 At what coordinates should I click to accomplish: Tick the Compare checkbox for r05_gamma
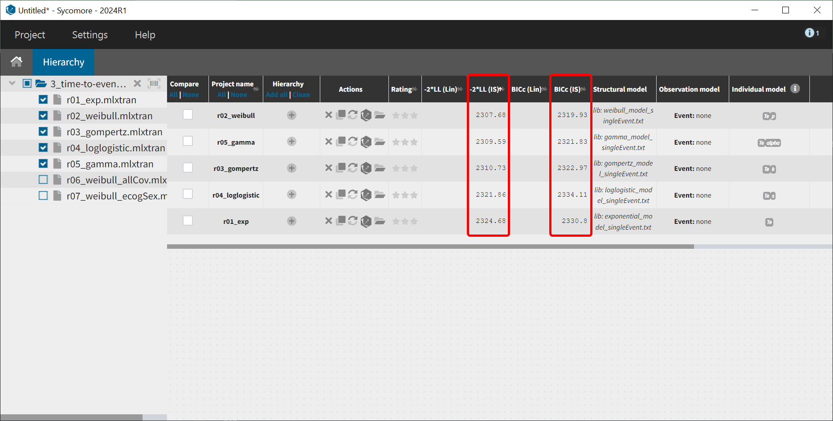(x=188, y=141)
